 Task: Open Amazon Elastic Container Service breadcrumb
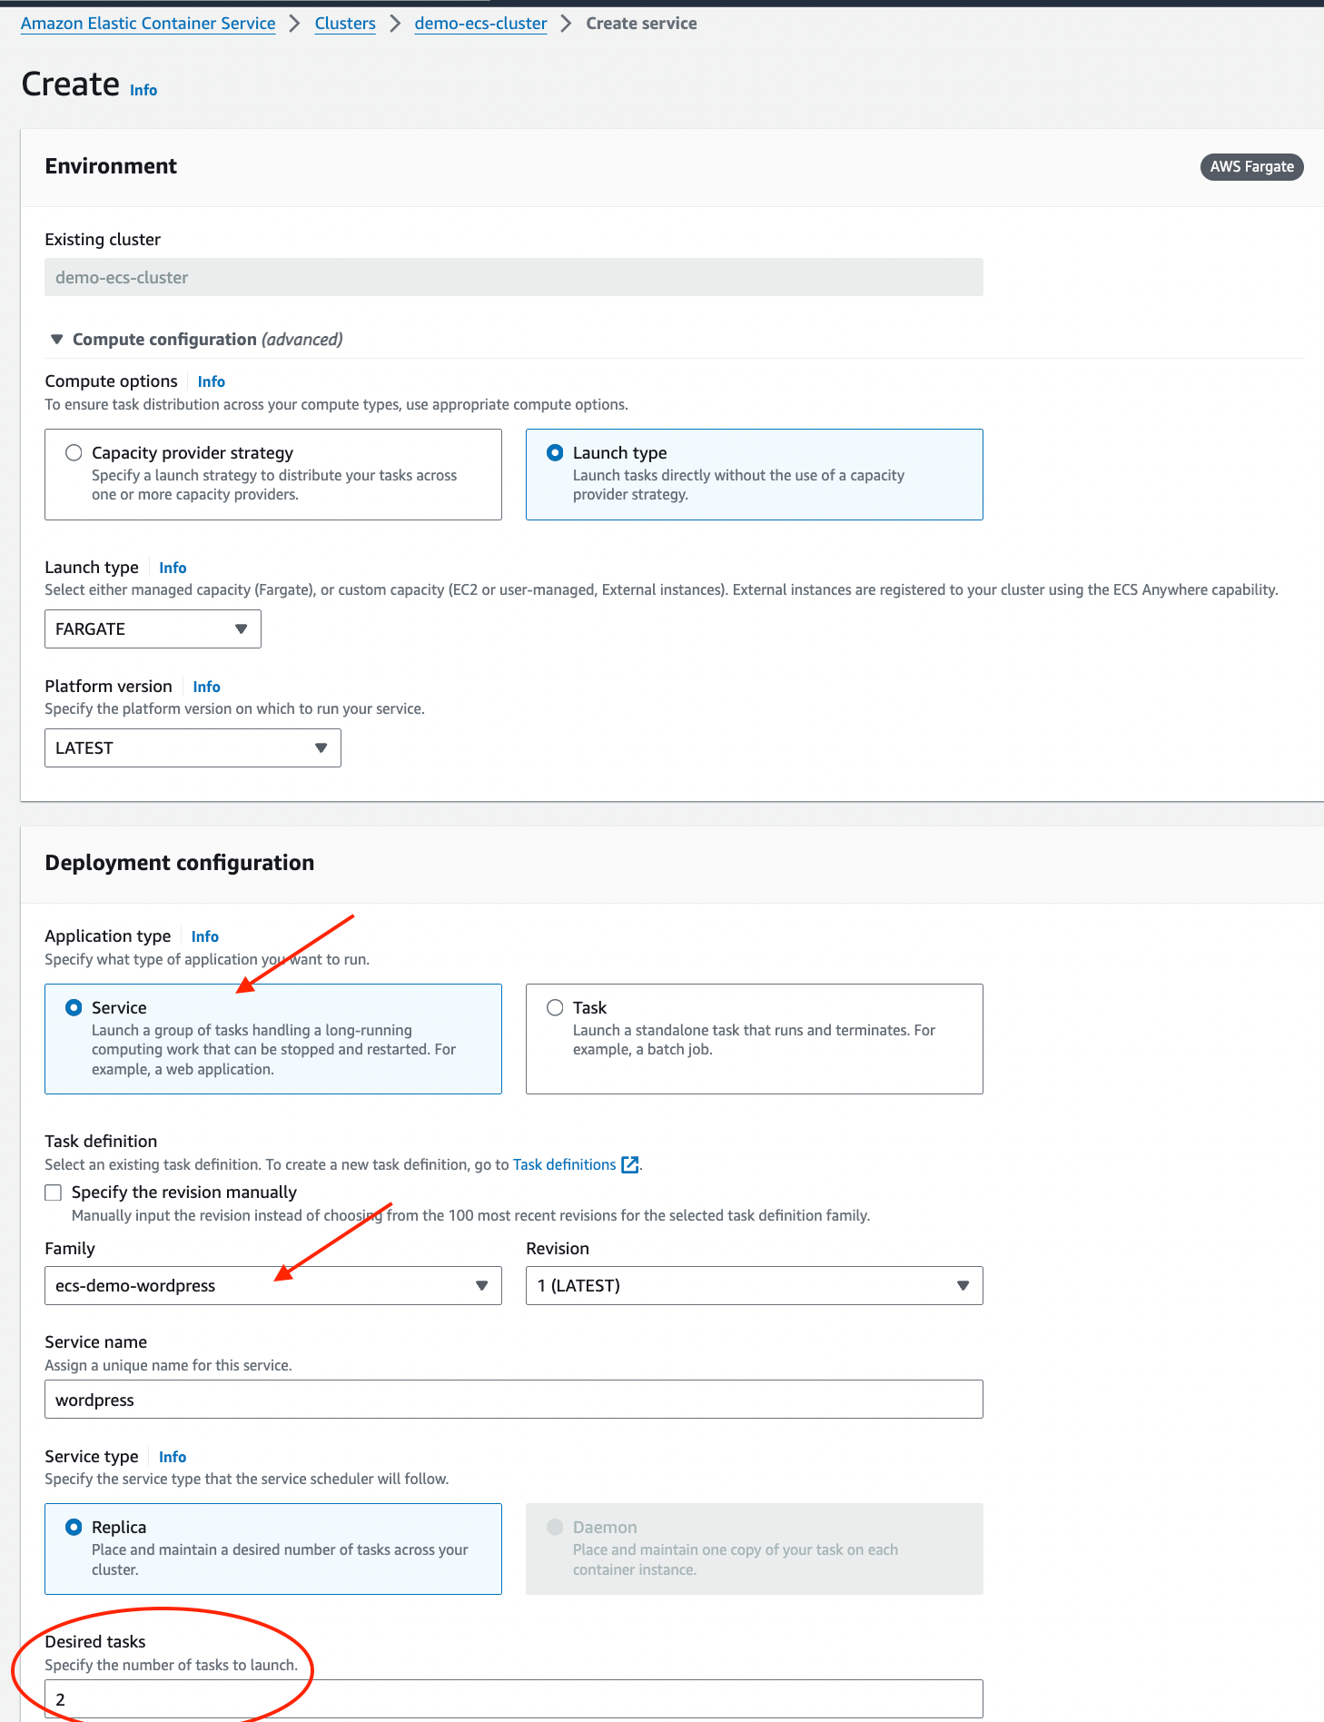tap(148, 24)
